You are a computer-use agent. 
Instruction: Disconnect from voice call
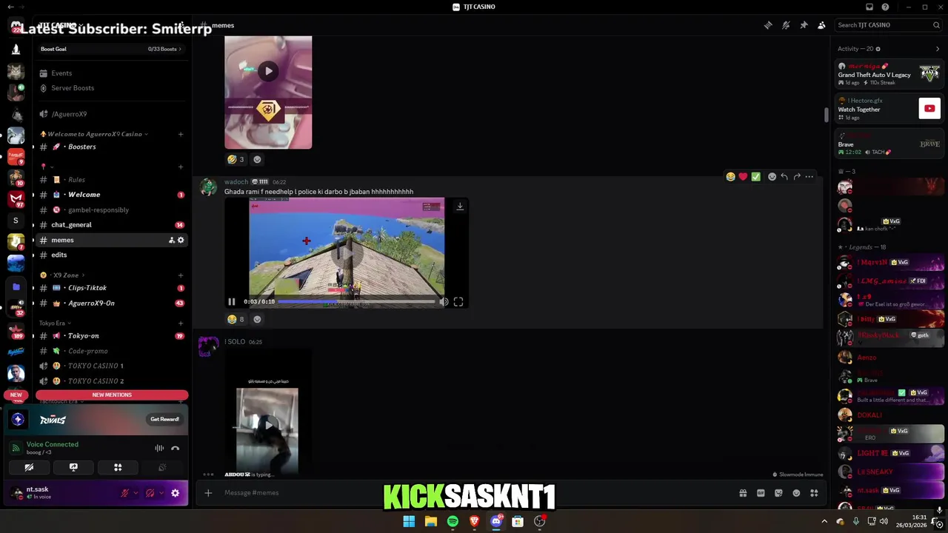176,448
